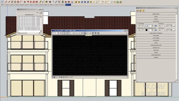
Task: Click background multiplier spinner arrows
Action: tap(152, 30)
